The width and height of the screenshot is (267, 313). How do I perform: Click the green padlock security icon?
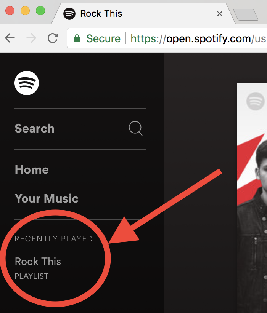tap(77, 38)
